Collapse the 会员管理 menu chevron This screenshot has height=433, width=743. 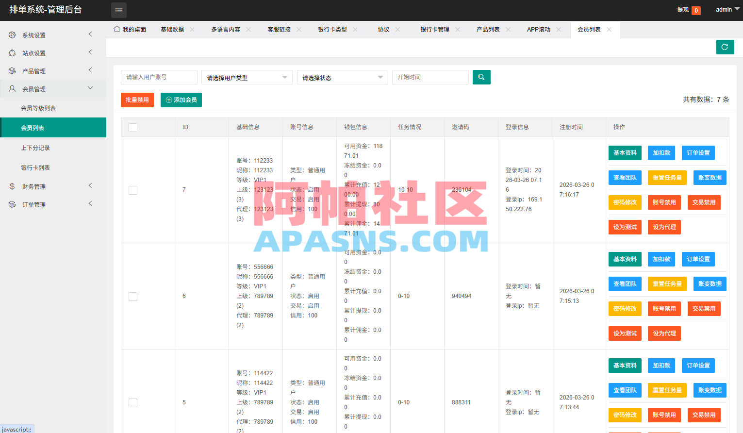[x=90, y=88]
